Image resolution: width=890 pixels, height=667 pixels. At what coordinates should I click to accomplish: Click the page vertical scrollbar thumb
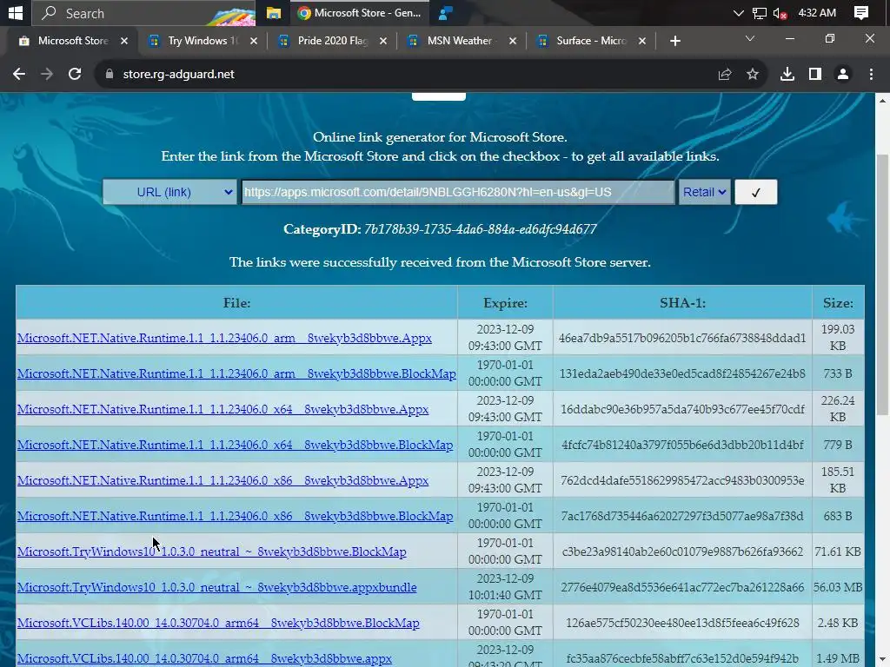(882, 285)
